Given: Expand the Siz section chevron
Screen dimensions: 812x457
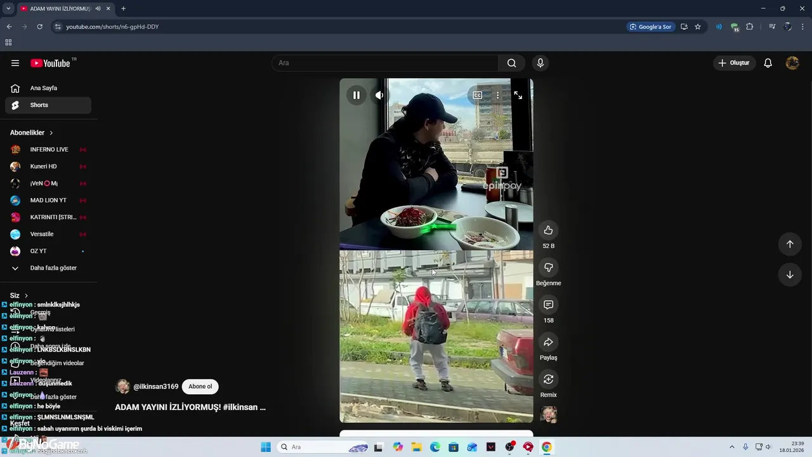Looking at the screenshot, I should click(x=26, y=296).
